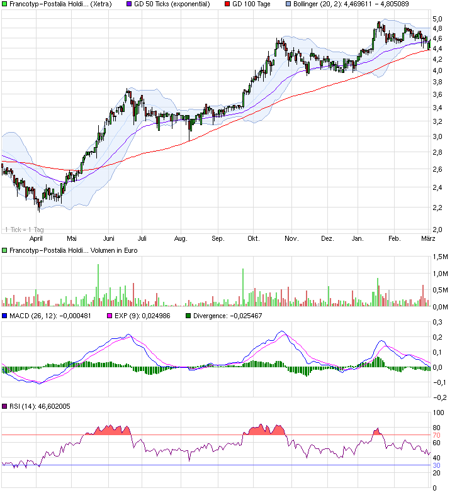Click the 4,4 price axis value
The height and width of the screenshot is (493, 457).
(437, 49)
